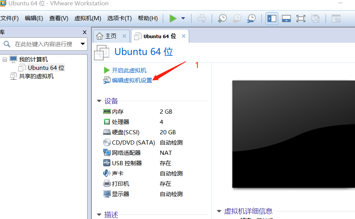
Task: Click the 处理器 processor device icon
Action: [107, 122]
